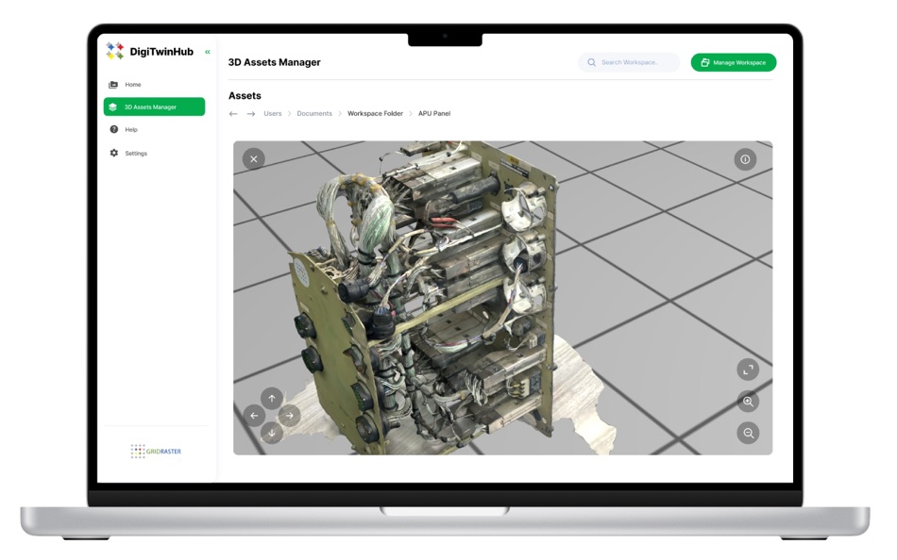Screen dimensions: 897x560
Task: Click the Search Workspace input field
Action: click(628, 62)
